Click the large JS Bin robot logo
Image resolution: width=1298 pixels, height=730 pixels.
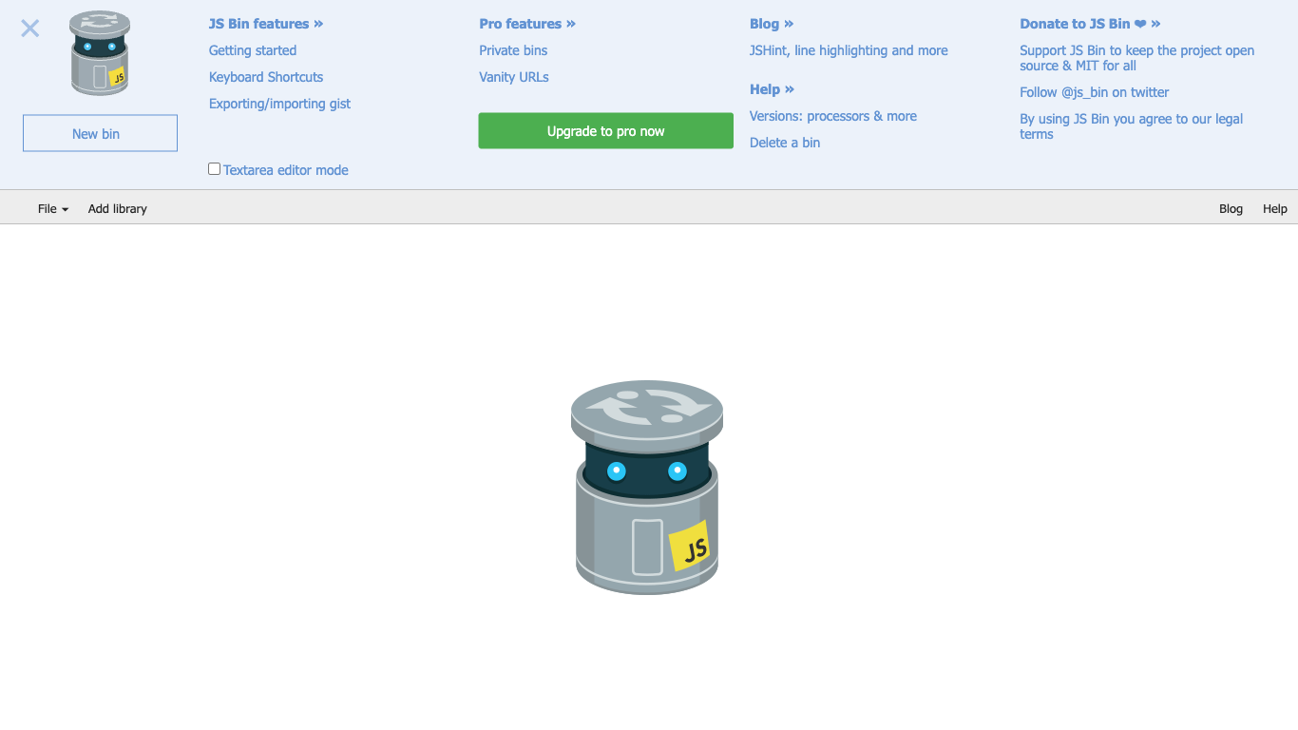click(647, 488)
